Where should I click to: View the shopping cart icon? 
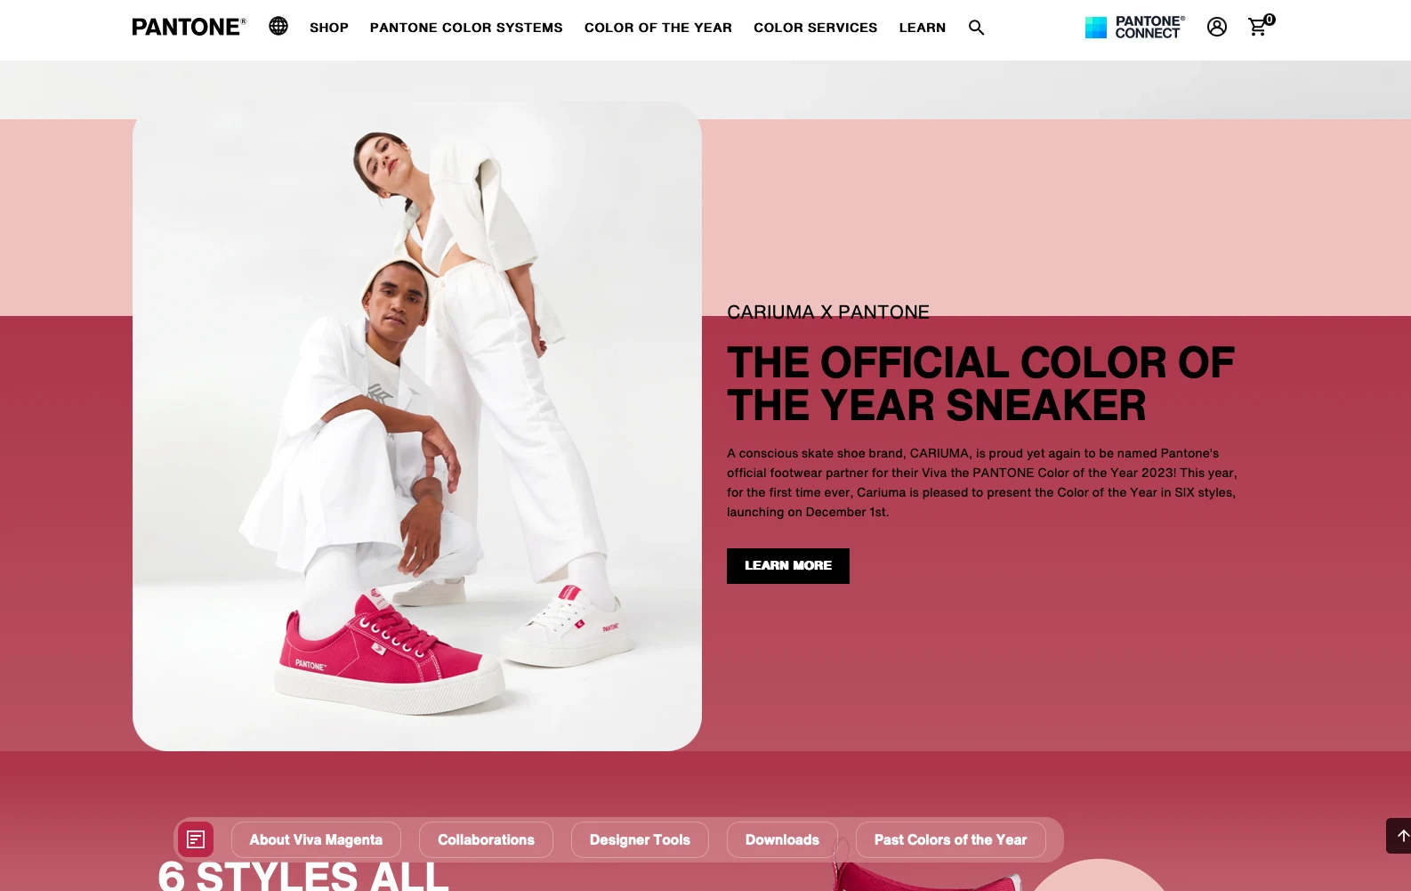[x=1261, y=26]
